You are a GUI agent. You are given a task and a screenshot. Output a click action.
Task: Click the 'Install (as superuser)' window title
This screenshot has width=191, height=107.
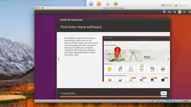tap(71, 20)
